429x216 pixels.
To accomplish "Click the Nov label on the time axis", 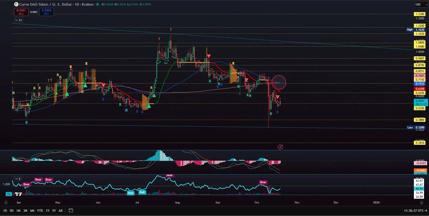I will [297, 203].
